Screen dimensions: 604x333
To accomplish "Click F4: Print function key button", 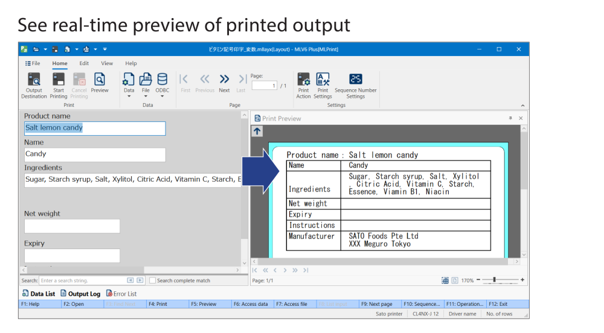I will (x=167, y=304).
